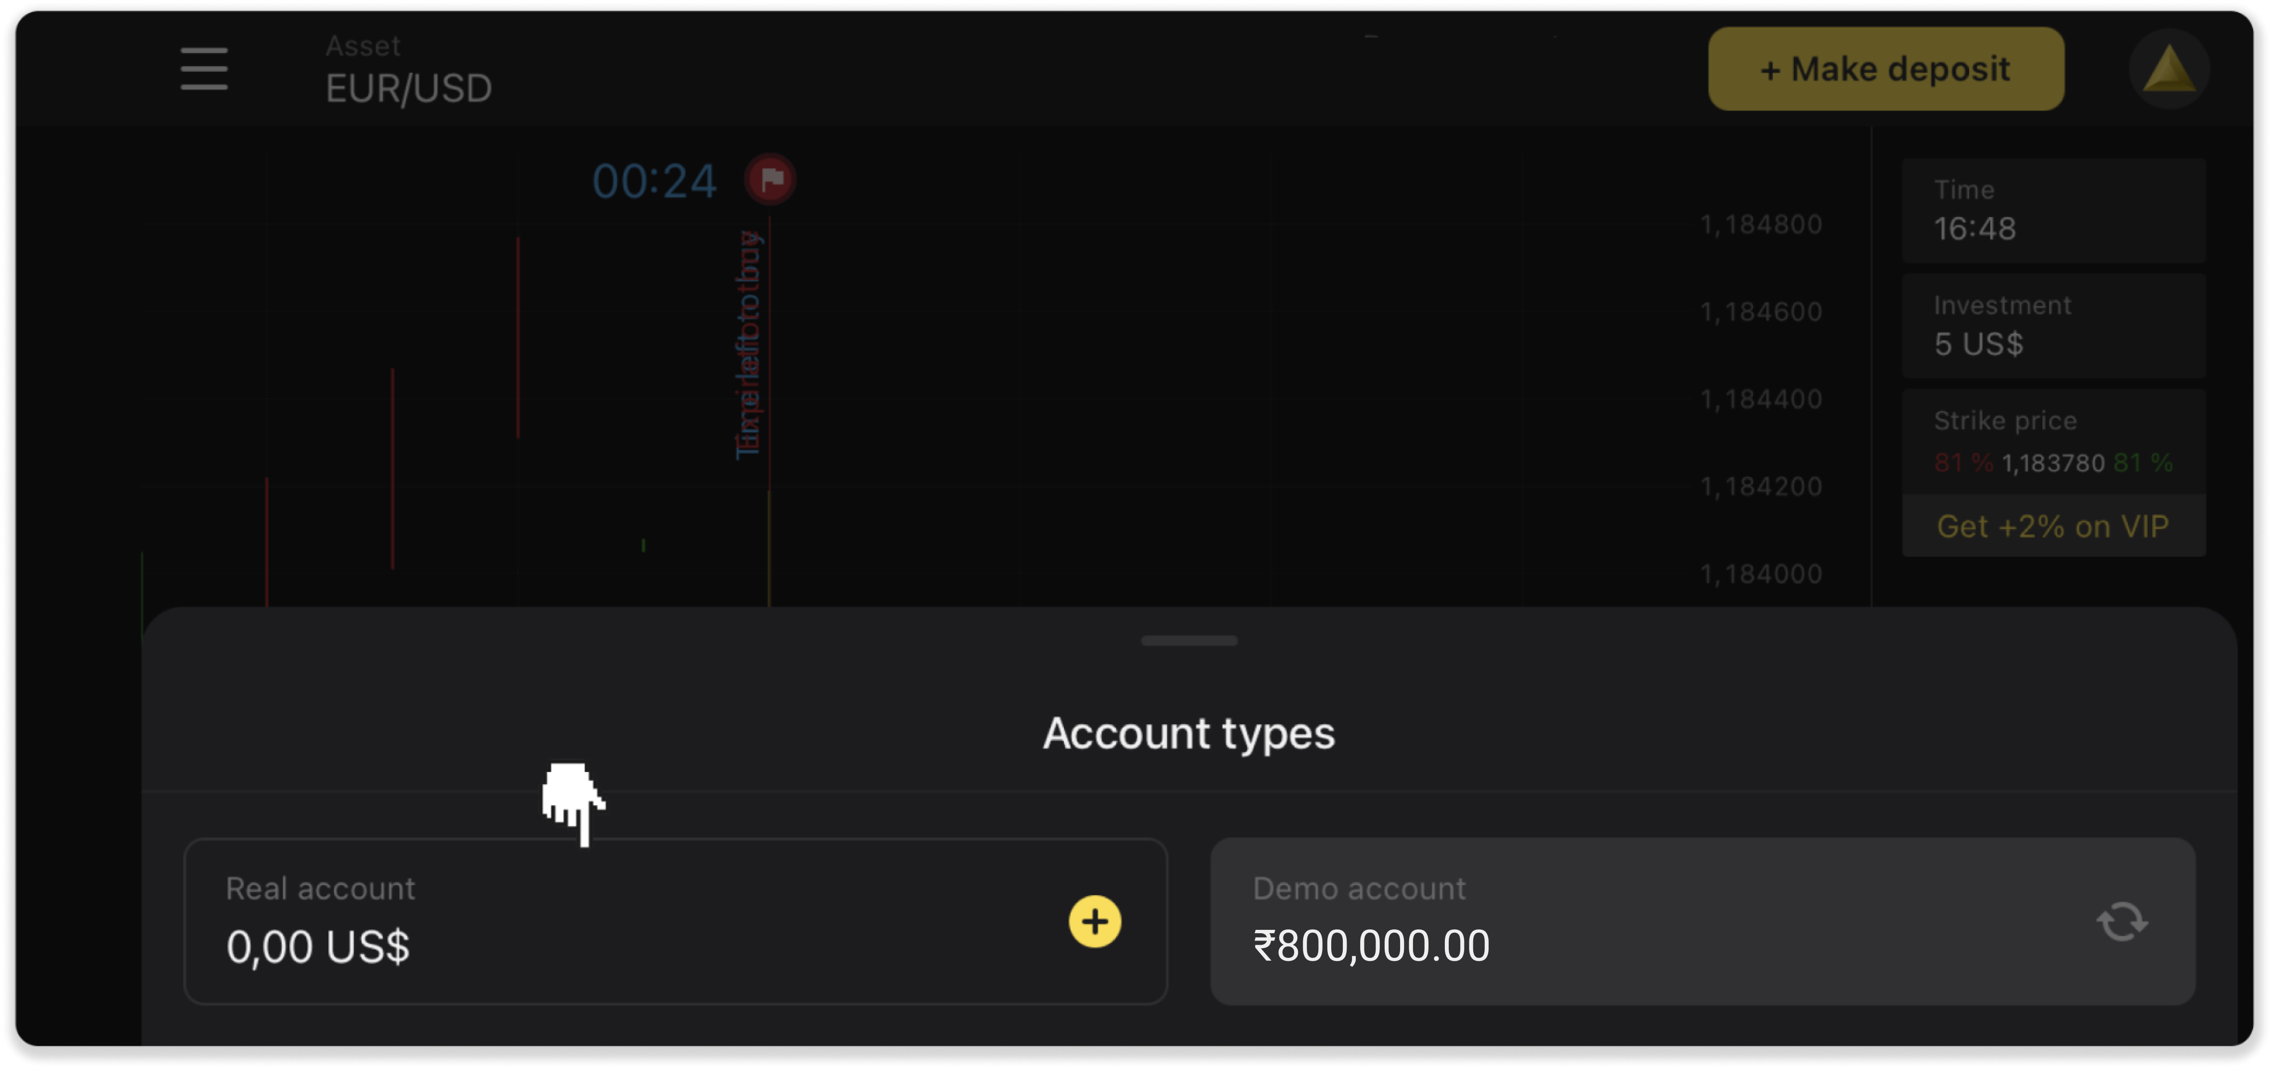Click the Make deposit button
The height and width of the screenshot is (1069, 2272).
(1886, 69)
